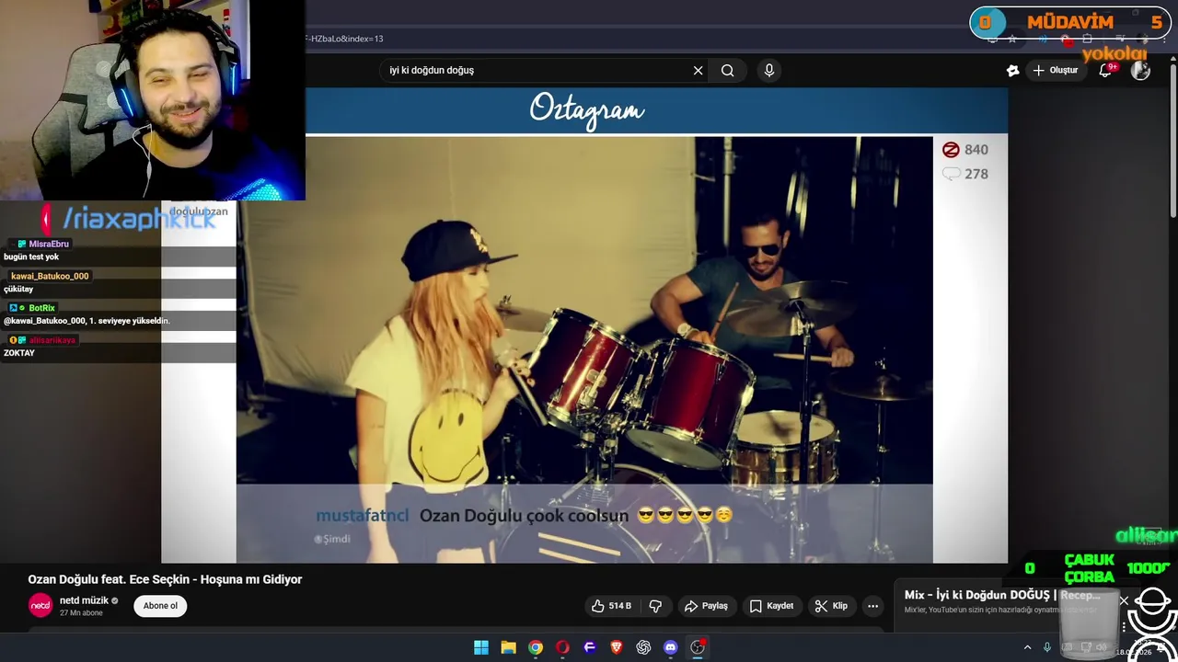This screenshot has height=662, width=1178.
Task: Open the Windows Start menu
Action: pos(481,647)
